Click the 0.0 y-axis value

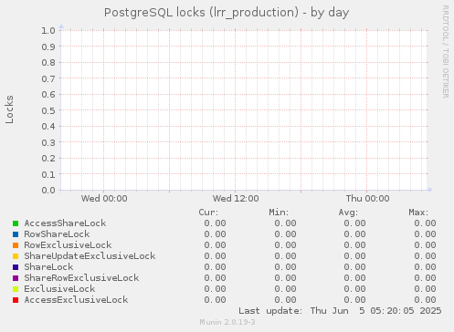point(48,191)
